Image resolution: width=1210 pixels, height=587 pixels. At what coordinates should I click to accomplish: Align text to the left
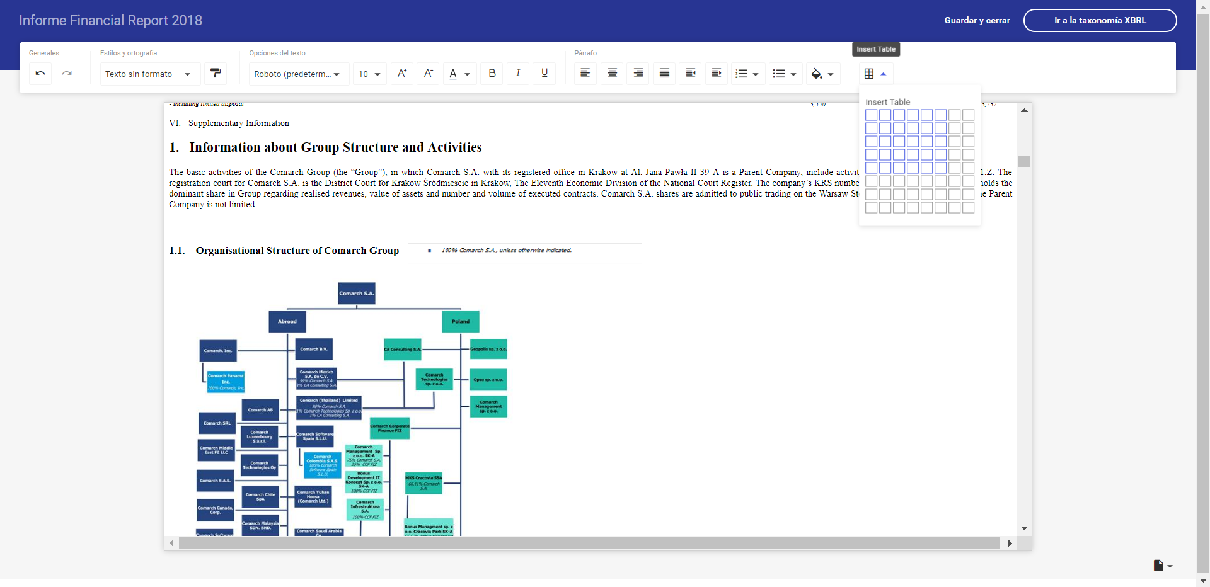[x=585, y=74]
